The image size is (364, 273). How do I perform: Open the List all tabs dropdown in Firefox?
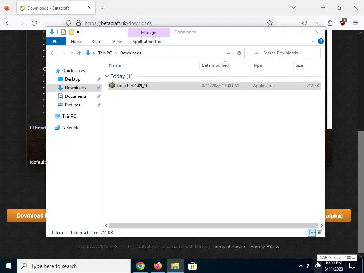[x=294, y=8]
